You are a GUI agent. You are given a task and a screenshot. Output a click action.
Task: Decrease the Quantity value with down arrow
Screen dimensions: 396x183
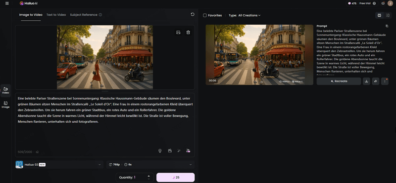[x=149, y=179]
